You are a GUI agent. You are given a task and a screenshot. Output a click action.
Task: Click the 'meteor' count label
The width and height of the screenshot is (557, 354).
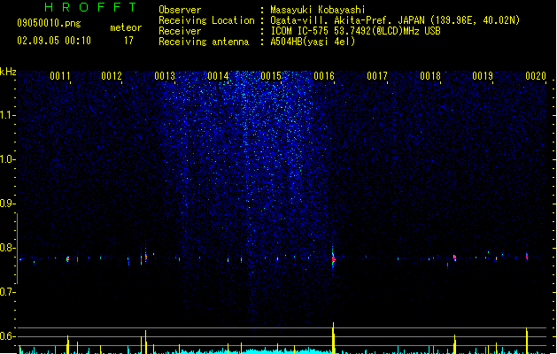coord(126,27)
